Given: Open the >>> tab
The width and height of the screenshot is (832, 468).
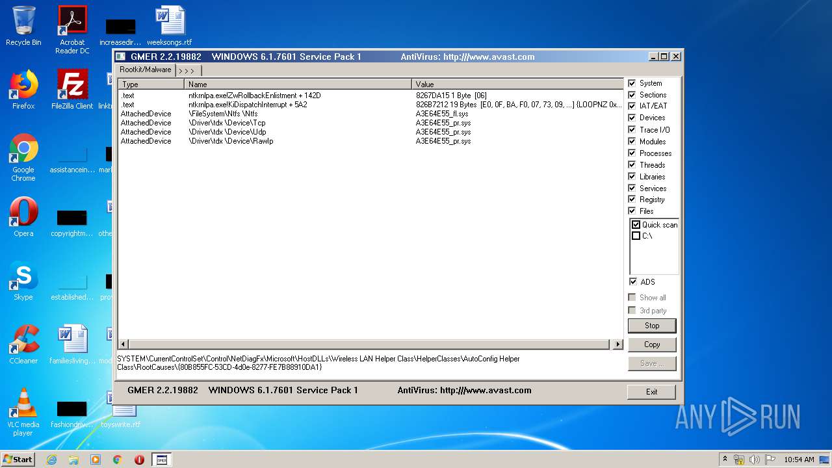Looking at the screenshot, I should pos(188,70).
